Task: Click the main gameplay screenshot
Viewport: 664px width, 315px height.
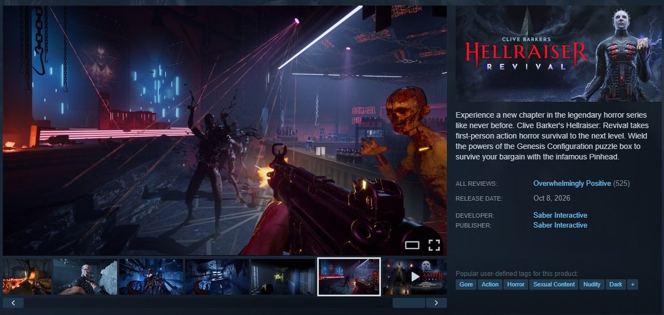Action: (x=225, y=130)
